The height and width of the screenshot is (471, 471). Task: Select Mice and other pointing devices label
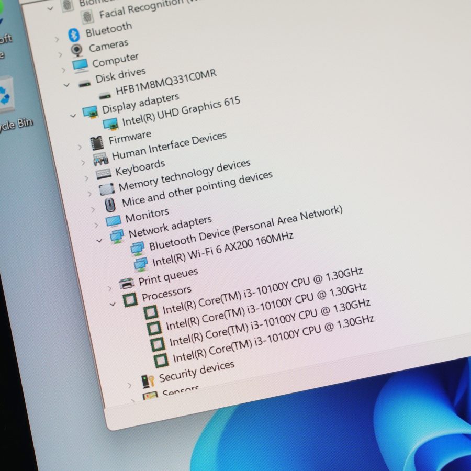pyautogui.click(x=197, y=189)
